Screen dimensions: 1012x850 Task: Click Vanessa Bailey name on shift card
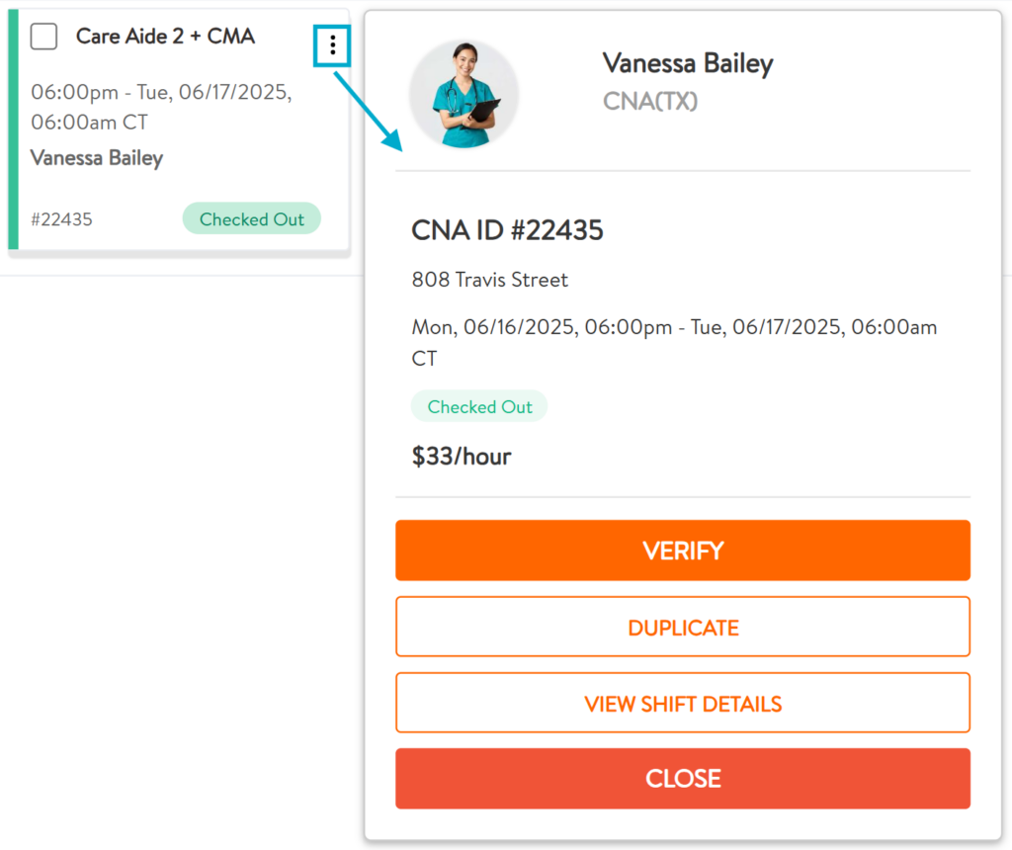97,158
